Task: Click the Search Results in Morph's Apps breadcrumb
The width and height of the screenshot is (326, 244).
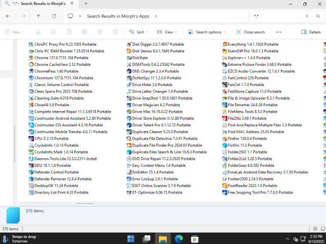Action: click(118, 16)
